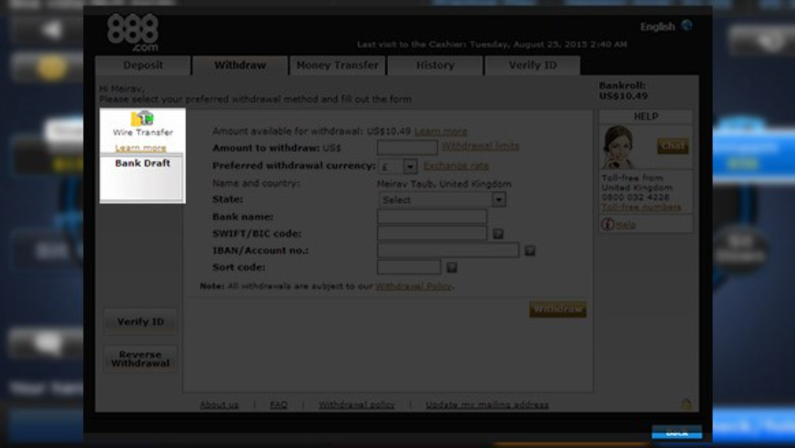Click the phone number 0800 032 4228
Image resolution: width=795 pixels, height=448 pixels.
coord(636,198)
